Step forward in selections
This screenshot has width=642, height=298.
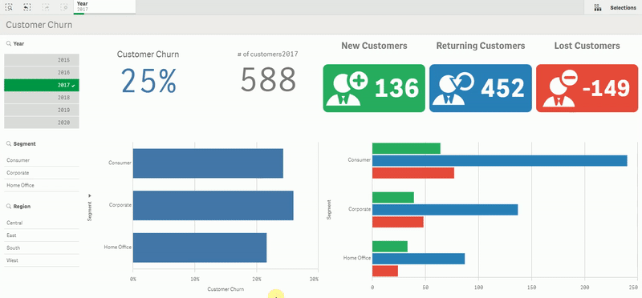tap(46, 7)
